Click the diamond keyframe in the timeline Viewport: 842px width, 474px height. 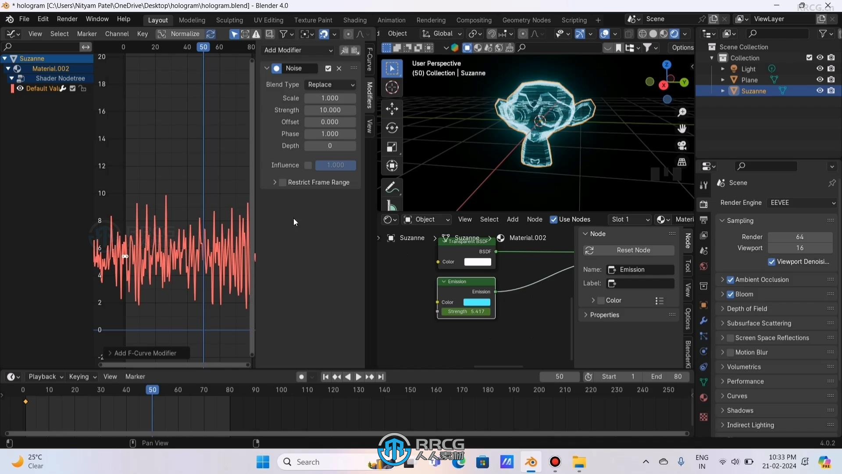25,402
